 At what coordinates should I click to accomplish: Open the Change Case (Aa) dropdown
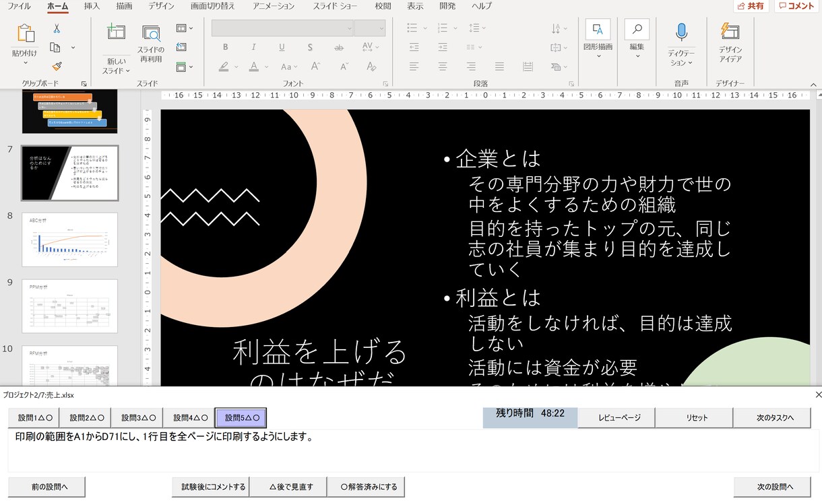[x=289, y=67]
